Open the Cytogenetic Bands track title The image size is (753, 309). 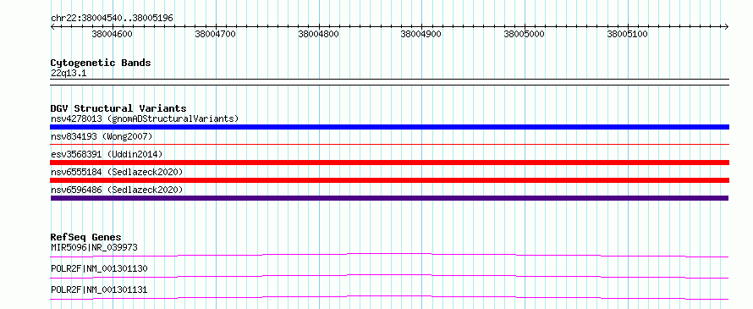coord(101,63)
